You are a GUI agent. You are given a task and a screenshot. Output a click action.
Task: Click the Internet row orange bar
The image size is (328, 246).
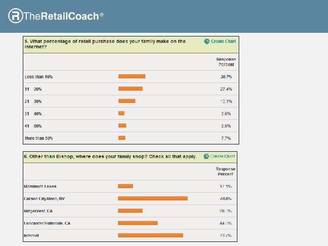click(x=150, y=236)
